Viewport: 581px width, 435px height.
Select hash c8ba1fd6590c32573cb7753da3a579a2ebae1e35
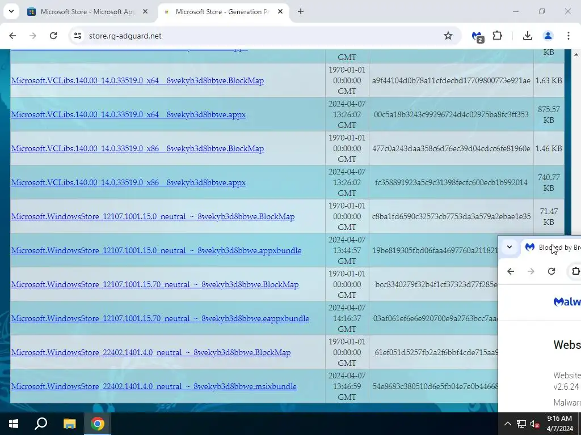tap(451, 217)
